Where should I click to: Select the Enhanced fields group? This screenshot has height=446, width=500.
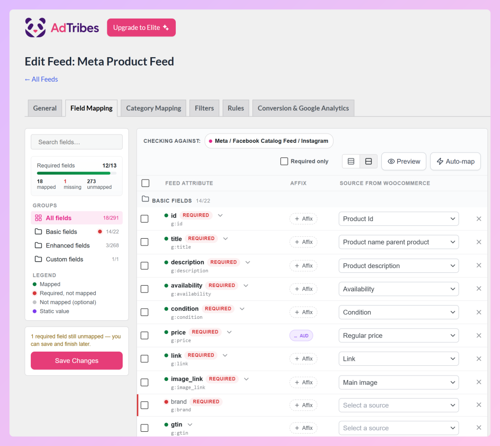coord(77,245)
